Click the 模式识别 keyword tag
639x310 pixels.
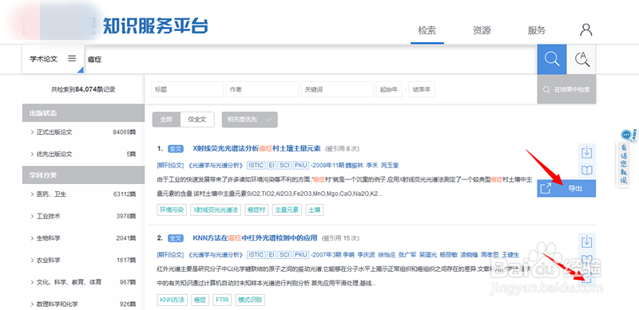251,300
